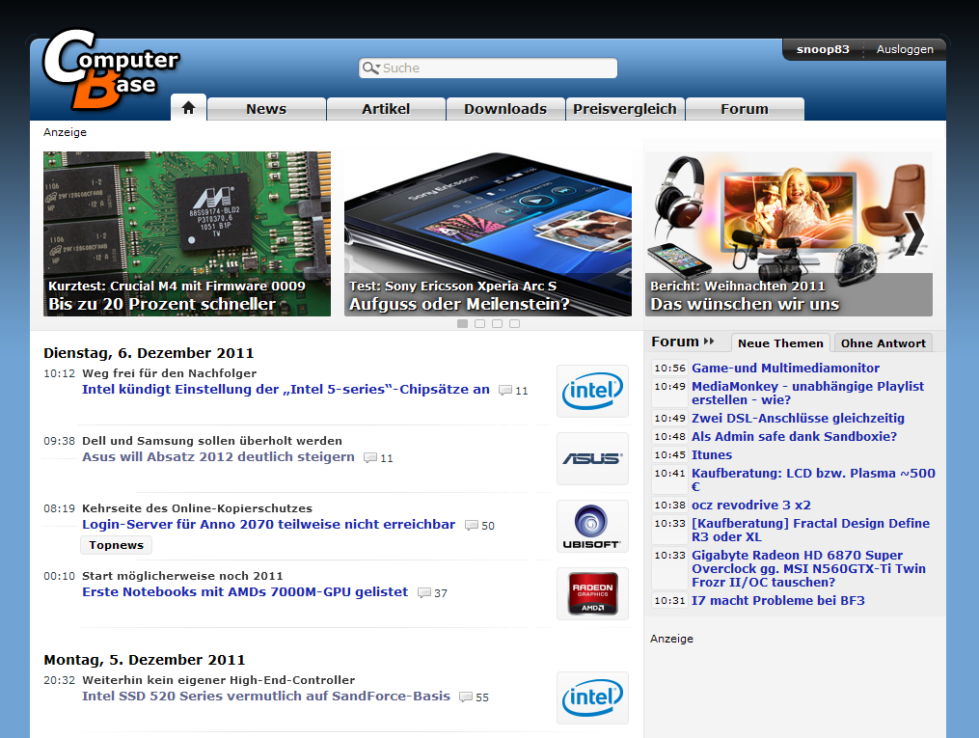
Task: Open the Ubisoft logo thumbnail
Action: coord(592,526)
